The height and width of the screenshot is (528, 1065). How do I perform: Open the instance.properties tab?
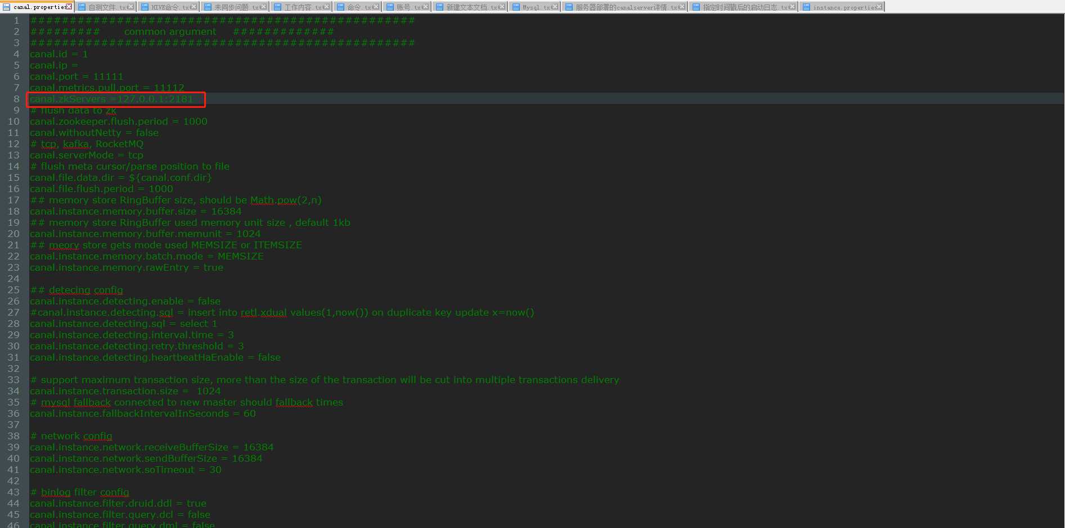[x=842, y=7]
